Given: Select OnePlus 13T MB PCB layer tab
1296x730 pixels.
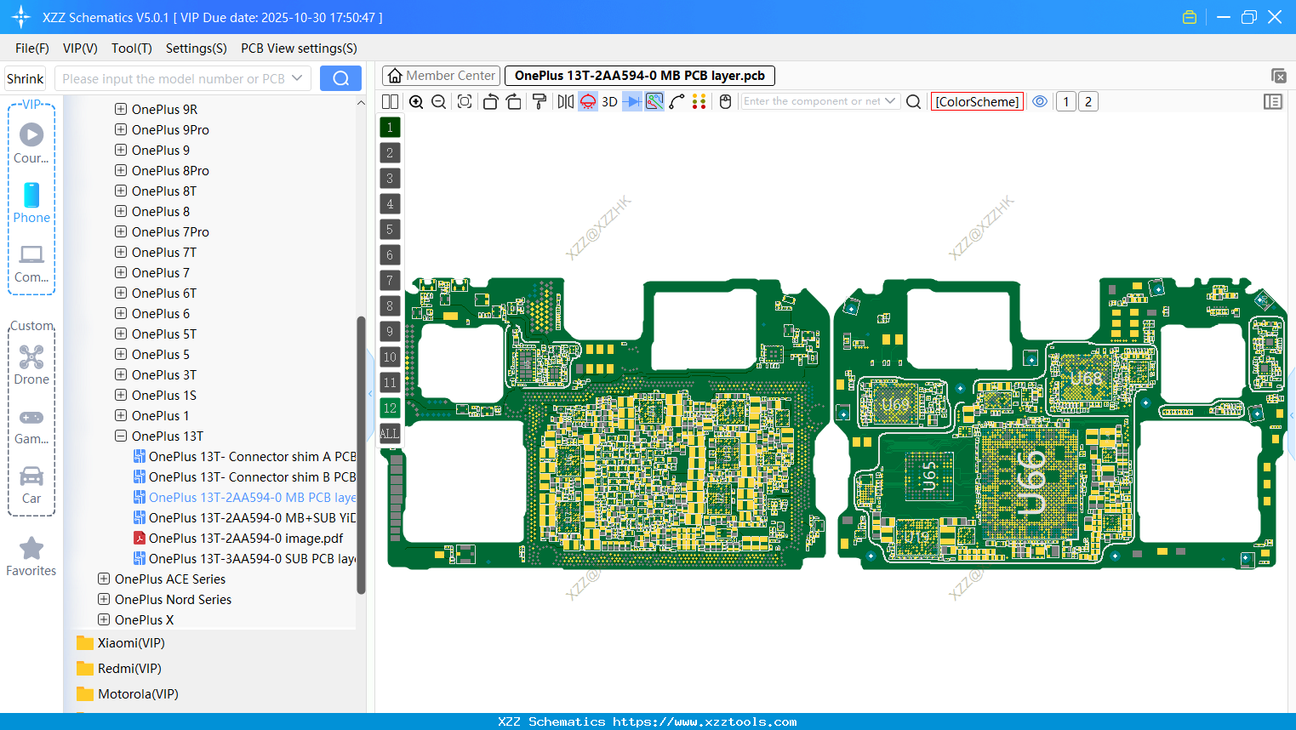Looking at the screenshot, I should (x=640, y=76).
